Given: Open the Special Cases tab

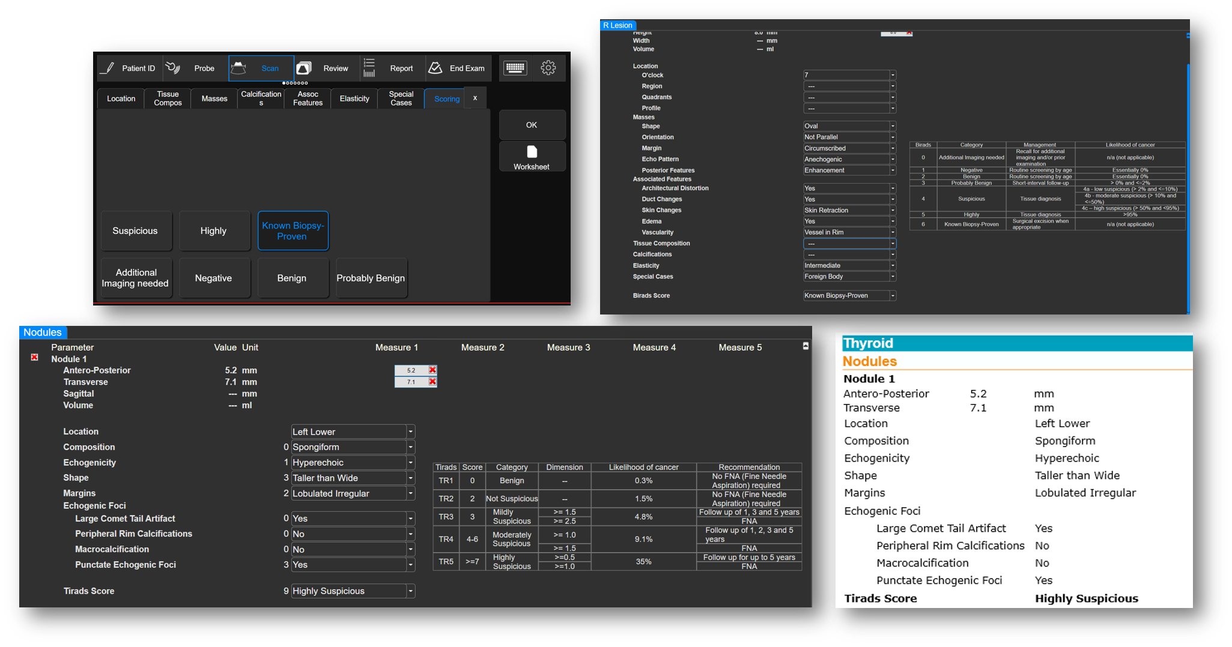Looking at the screenshot, I should [401, 98].
